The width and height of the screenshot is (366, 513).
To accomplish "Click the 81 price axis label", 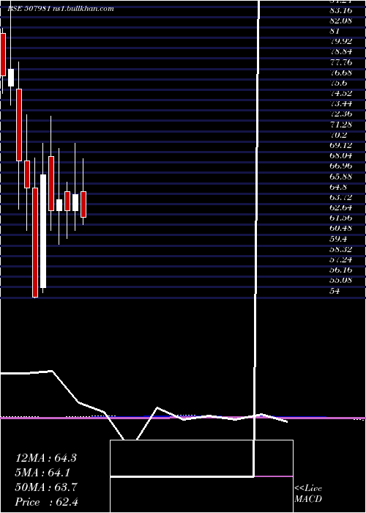I will [335, 32].
